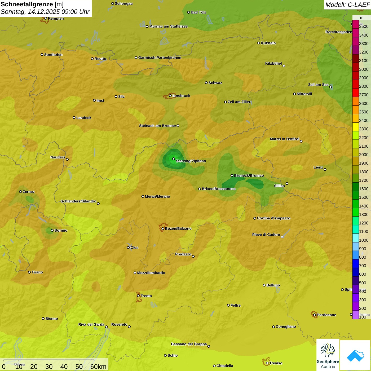Image resolution: width=371 pixels, height=371 pixels.
Task: Click the Riva del Garda label
Action: point(91,324)
